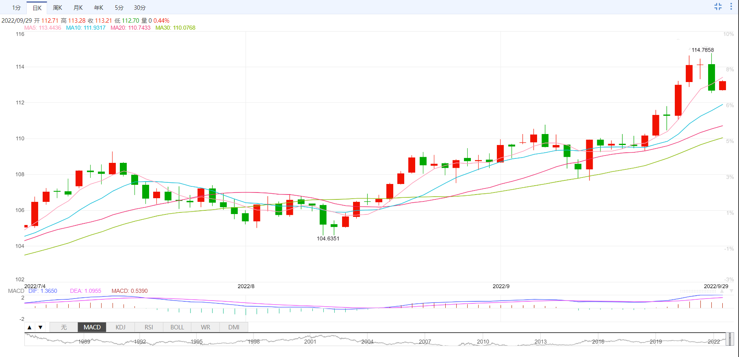
Task: Switch to the 月K monthly tab
Action: 78,8
